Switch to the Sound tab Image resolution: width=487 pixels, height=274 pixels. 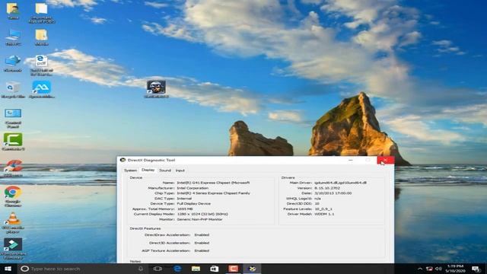point(165,170)
